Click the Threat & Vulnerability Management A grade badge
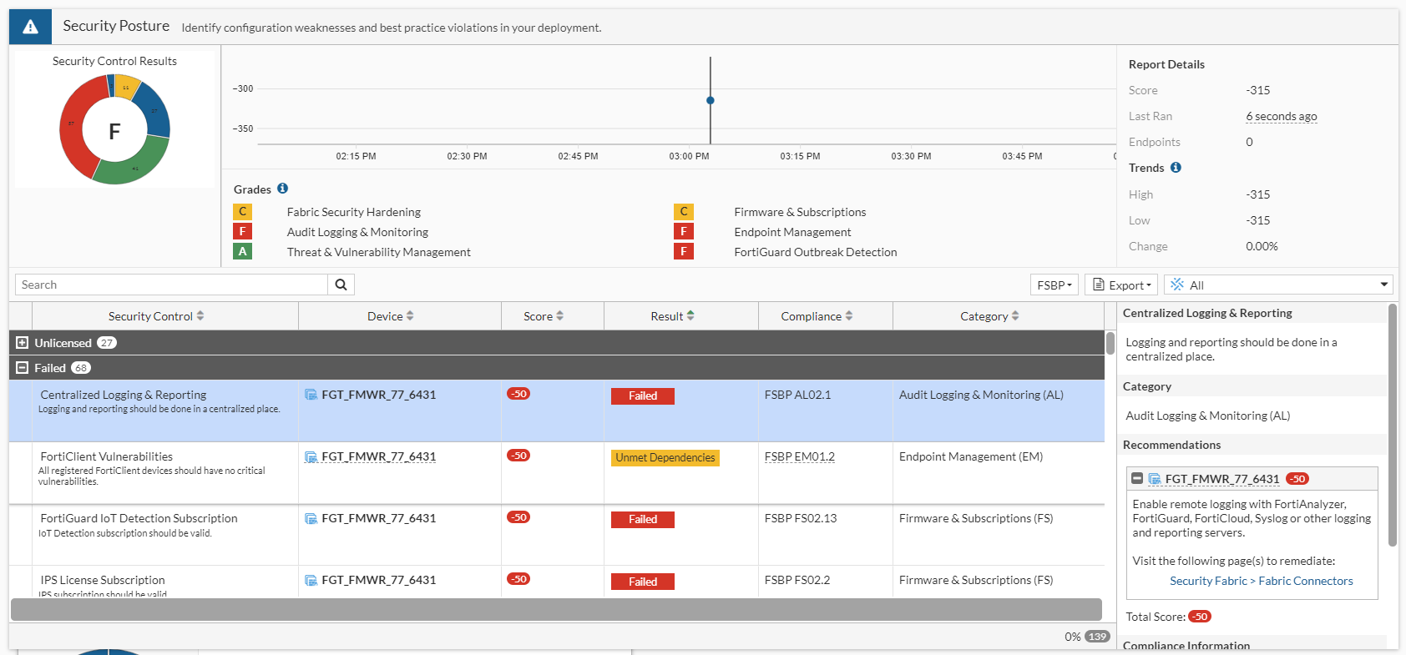This screenshot has height=655, width=1406. [x=242, y=252]
